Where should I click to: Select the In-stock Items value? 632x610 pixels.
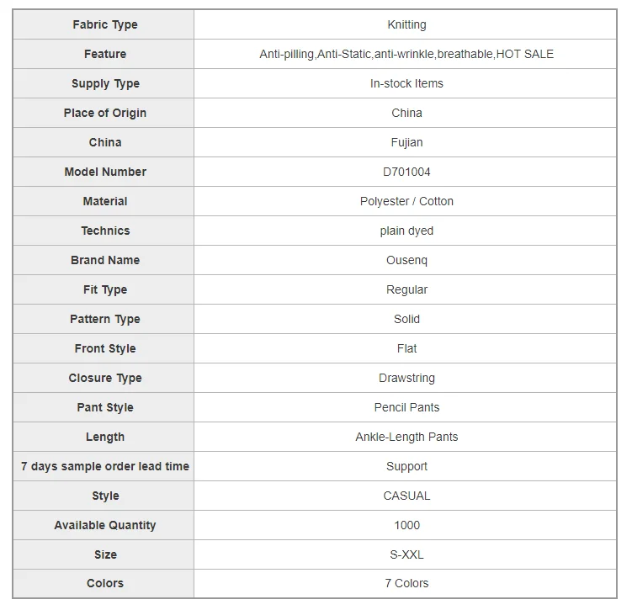406,83
